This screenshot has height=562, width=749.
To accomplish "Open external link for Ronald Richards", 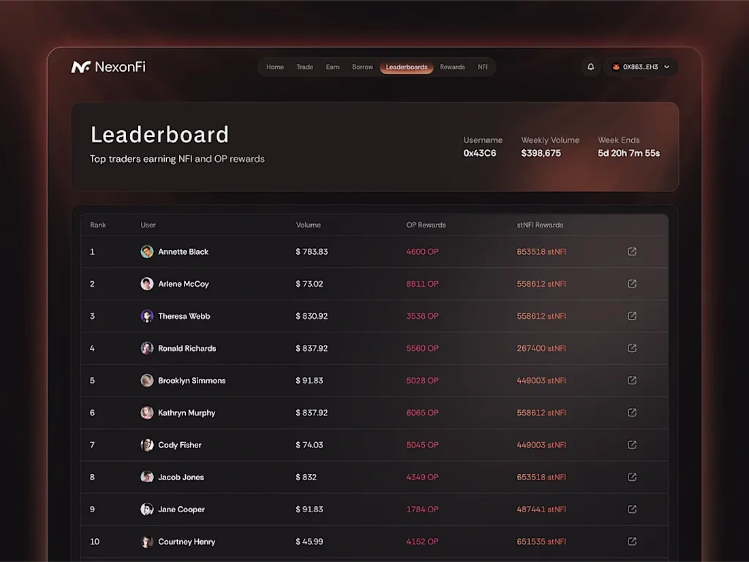I will 632,348.
